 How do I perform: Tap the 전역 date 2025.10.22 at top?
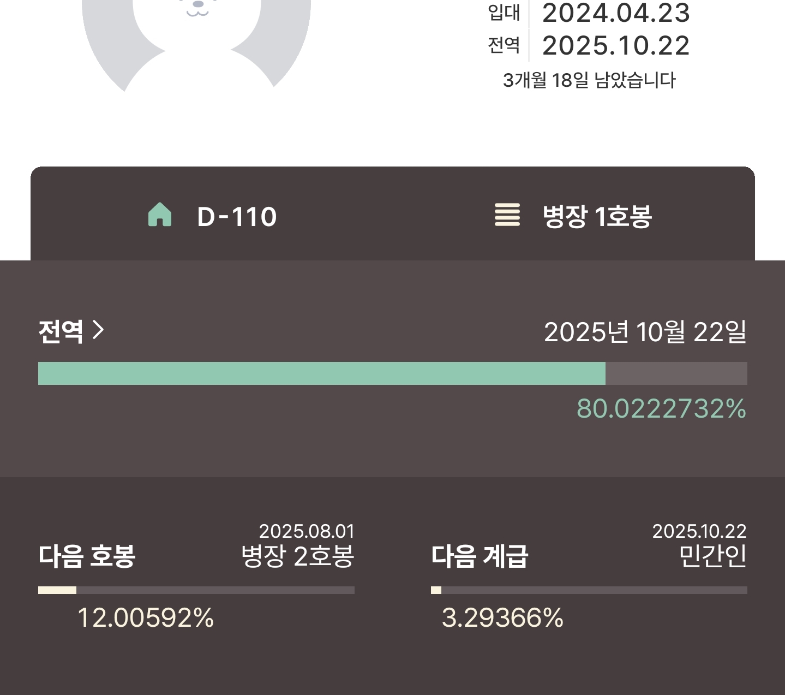point(616,45)
